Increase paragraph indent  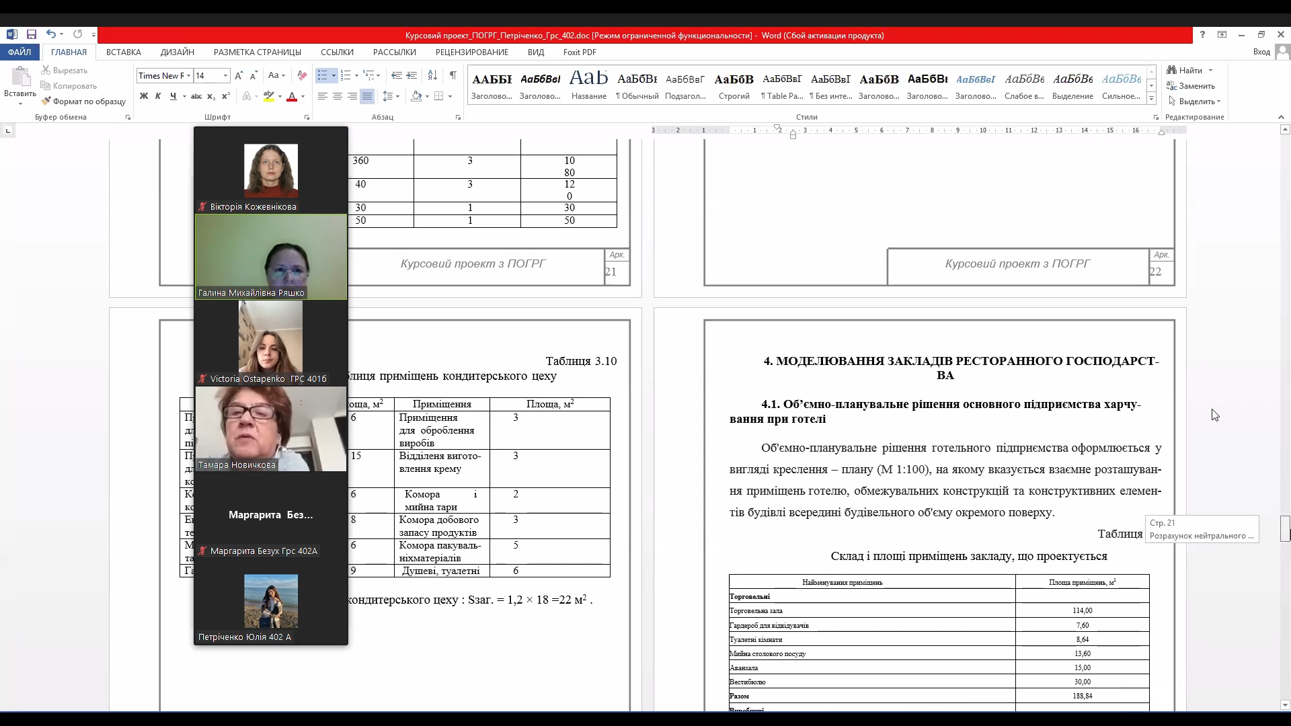coord(412,76)
